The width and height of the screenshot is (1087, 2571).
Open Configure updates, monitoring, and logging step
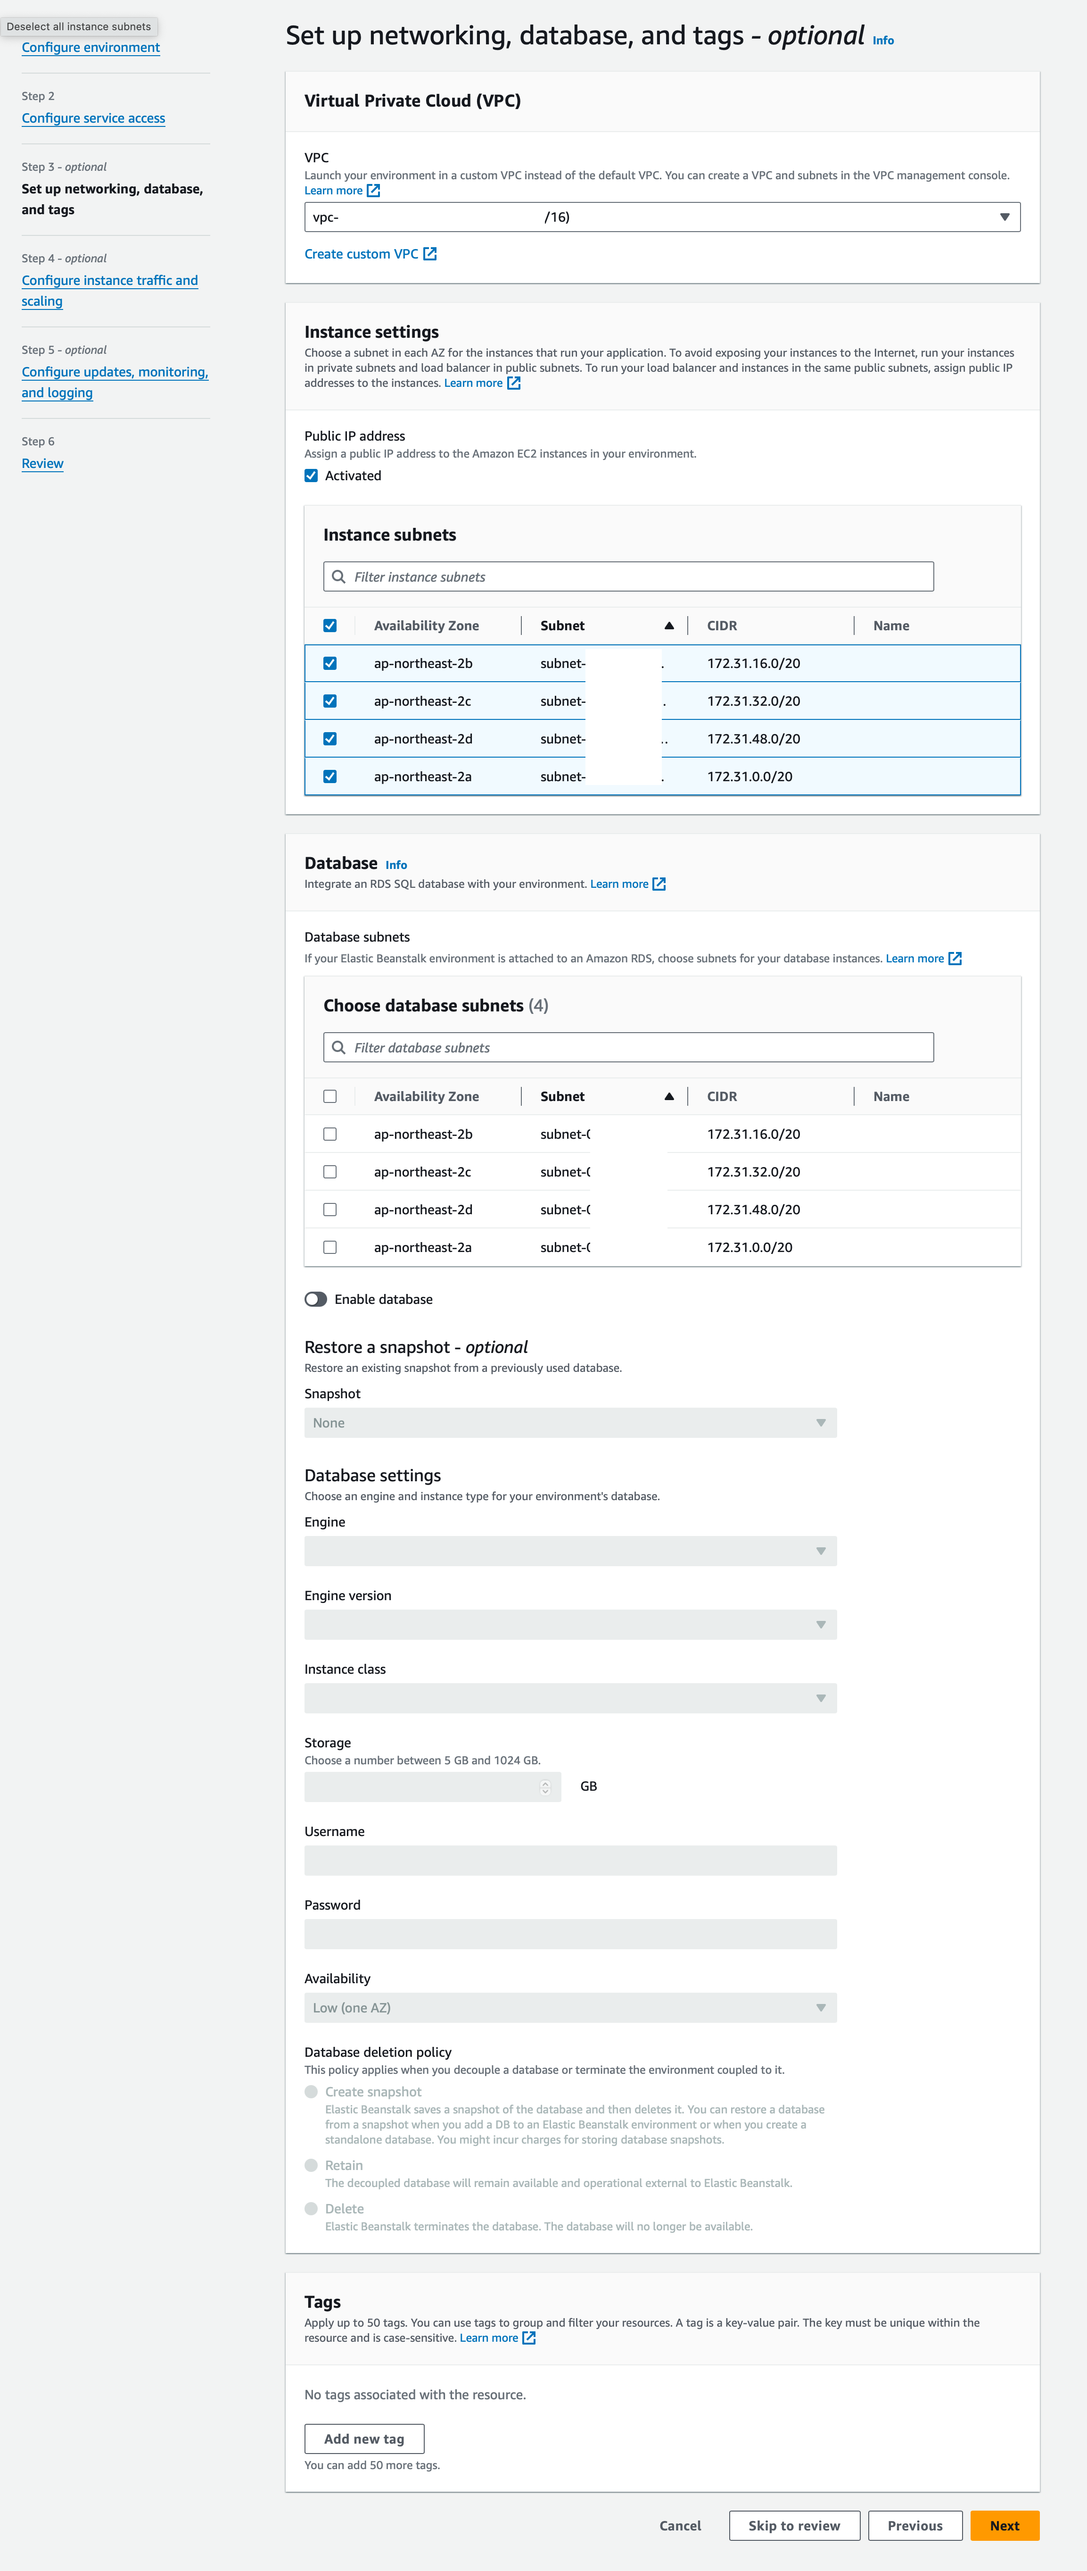(115, 382)
